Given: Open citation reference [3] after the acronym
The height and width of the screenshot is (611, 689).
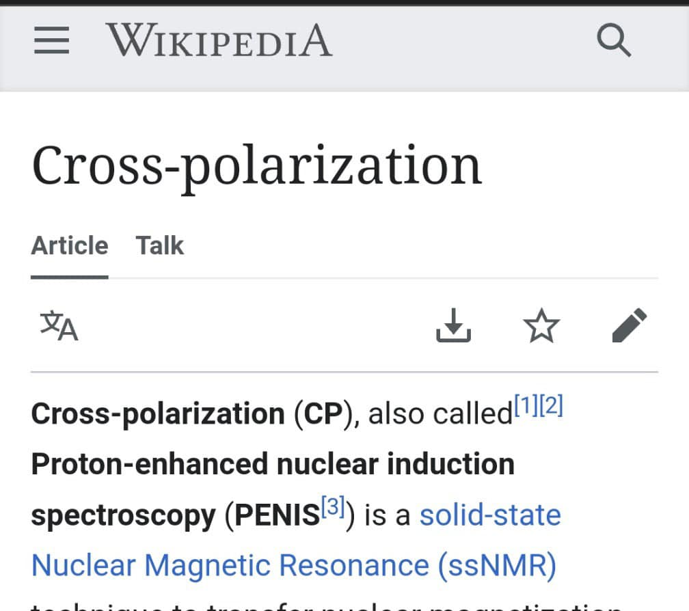Looking at the screenshot, I should (x=333, y=506).
